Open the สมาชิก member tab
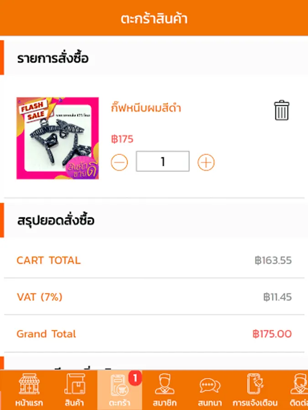 pos(165,390)
